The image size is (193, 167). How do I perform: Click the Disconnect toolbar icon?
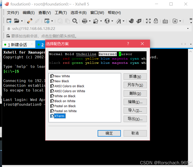coord(37,21)
